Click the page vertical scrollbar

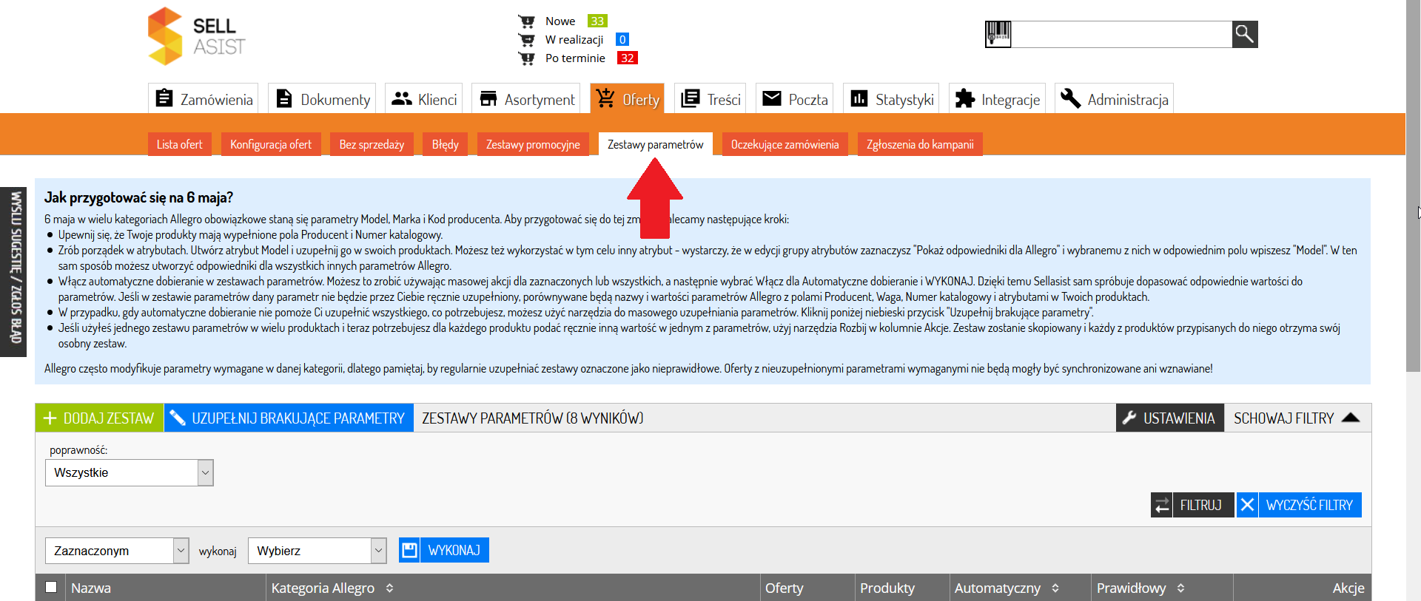(x=1413, y=185)
